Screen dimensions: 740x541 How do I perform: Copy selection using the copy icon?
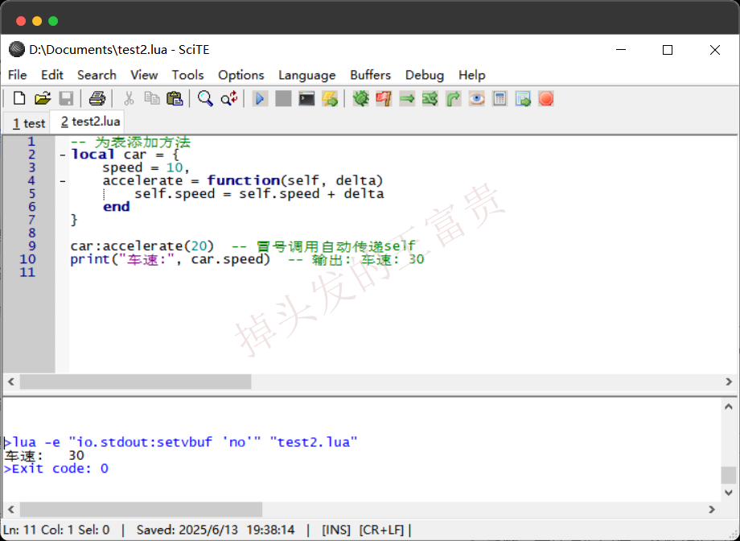click(x=152, y=99)
